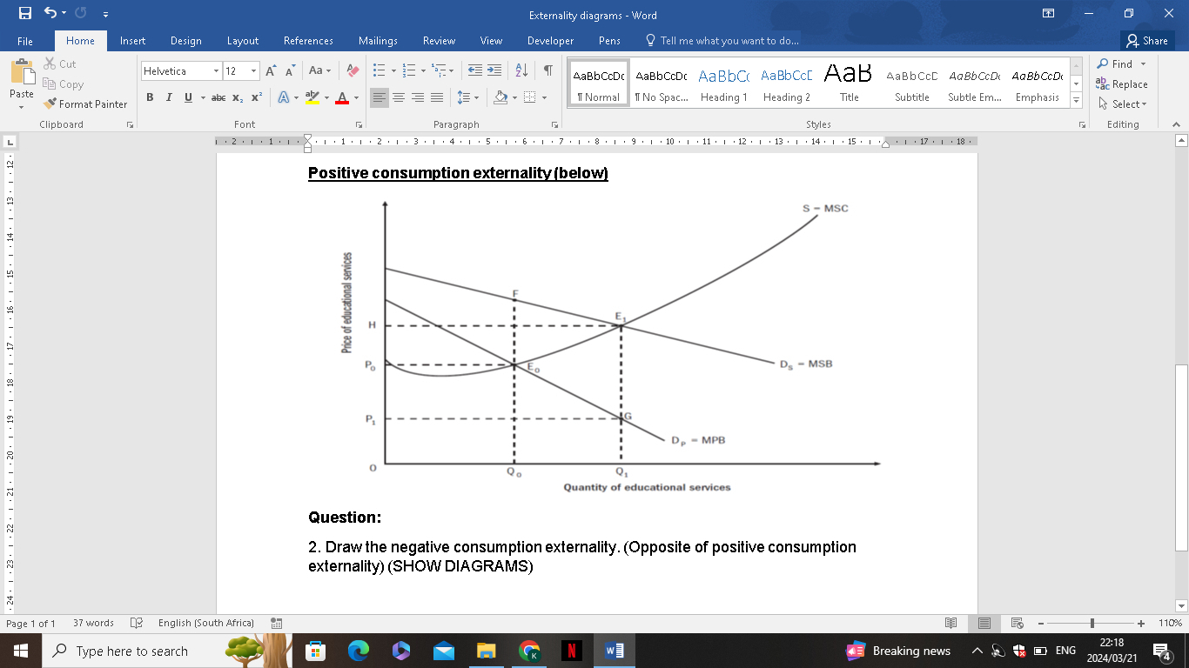Click the 37 words counter
Screen dimensions: 1189x668
[92, 623]
